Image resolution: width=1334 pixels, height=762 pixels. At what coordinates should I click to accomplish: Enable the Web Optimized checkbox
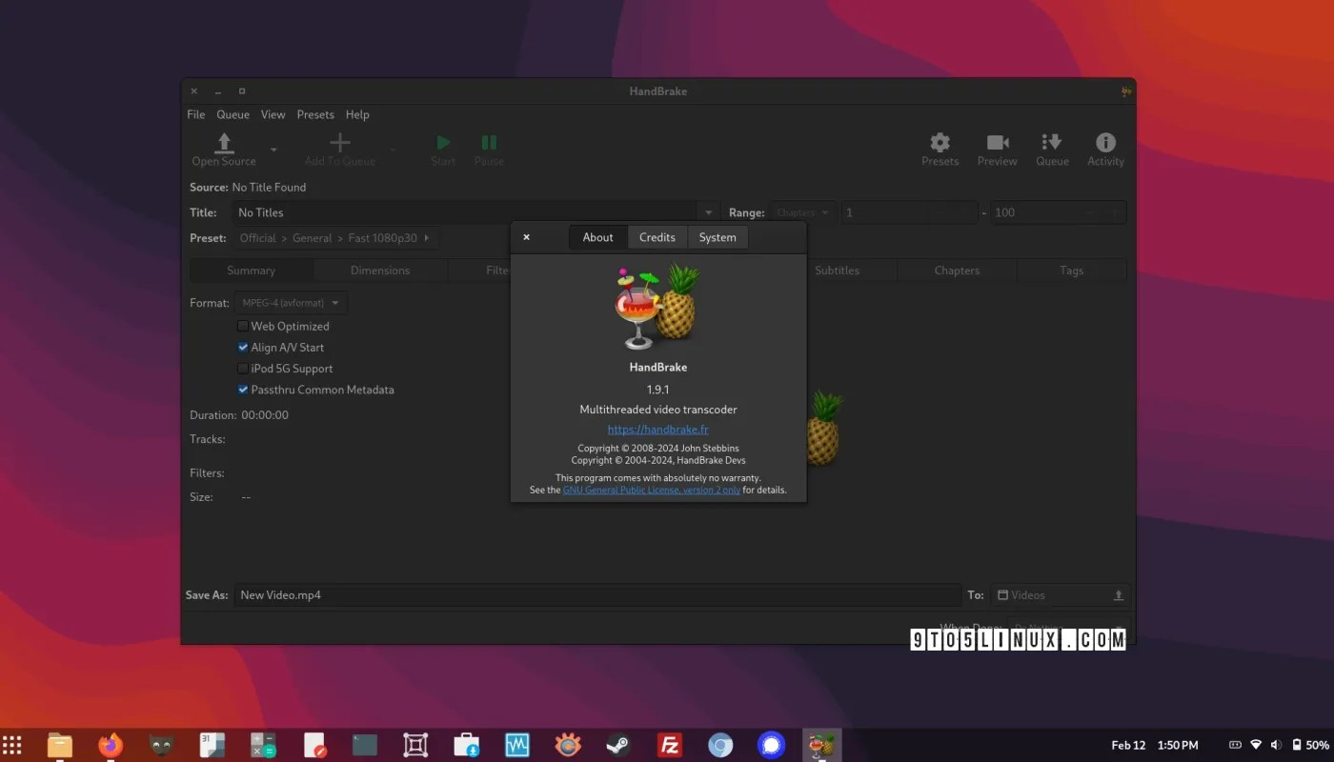coord(243,326)
